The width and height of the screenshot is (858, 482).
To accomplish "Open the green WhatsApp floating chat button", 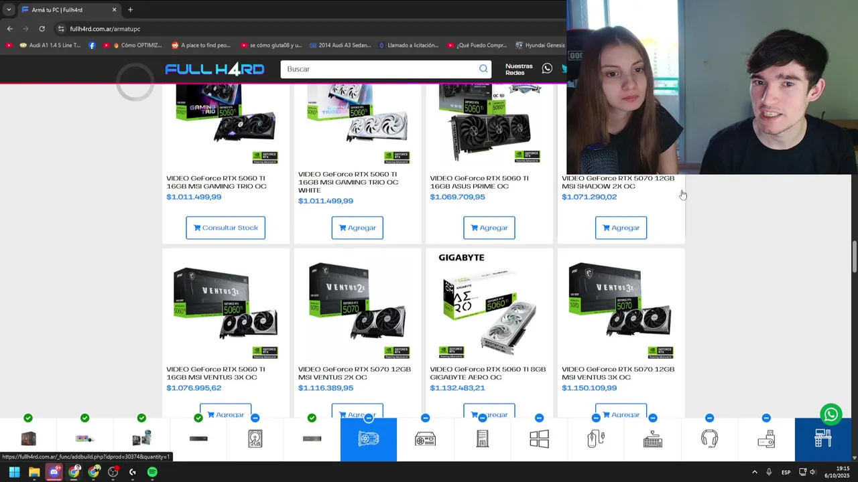I will [831, 414].
